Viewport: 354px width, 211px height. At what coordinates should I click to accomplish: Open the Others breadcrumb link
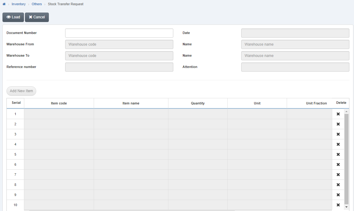pyautogui.click(x=37, y=4)
